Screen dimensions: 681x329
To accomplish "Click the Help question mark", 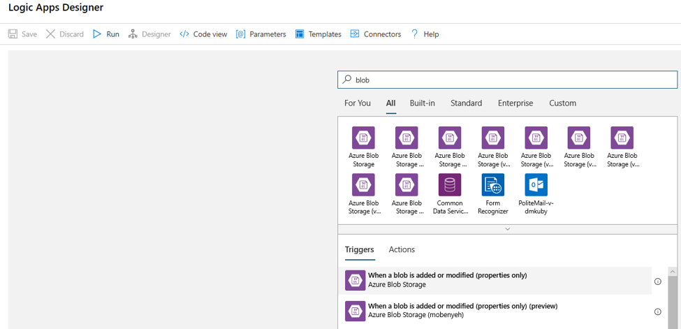I will coord(414,34).
